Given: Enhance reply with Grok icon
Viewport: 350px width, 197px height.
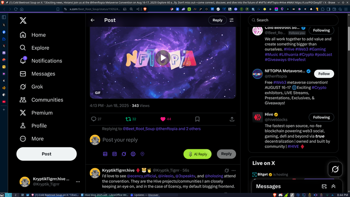Looking at the screenshot, I should (124, 154).
